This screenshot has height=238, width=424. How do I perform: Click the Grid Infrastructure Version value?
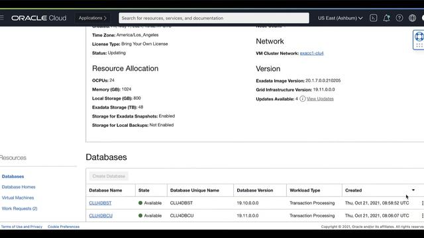(324, 90)
